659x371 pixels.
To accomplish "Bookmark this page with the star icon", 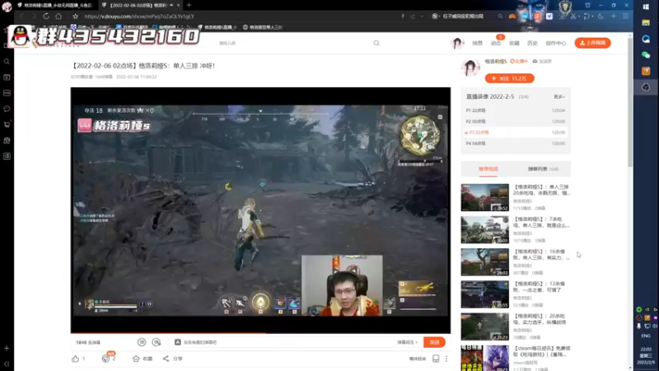I will tap(75, 16).
